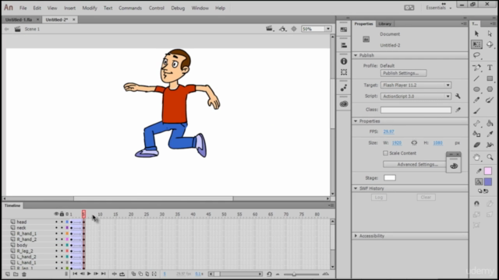Toggle outline for R_hand_2 layer
This screenshot has height=280, width=499.
pyautogui.click(x=67, y=240)
